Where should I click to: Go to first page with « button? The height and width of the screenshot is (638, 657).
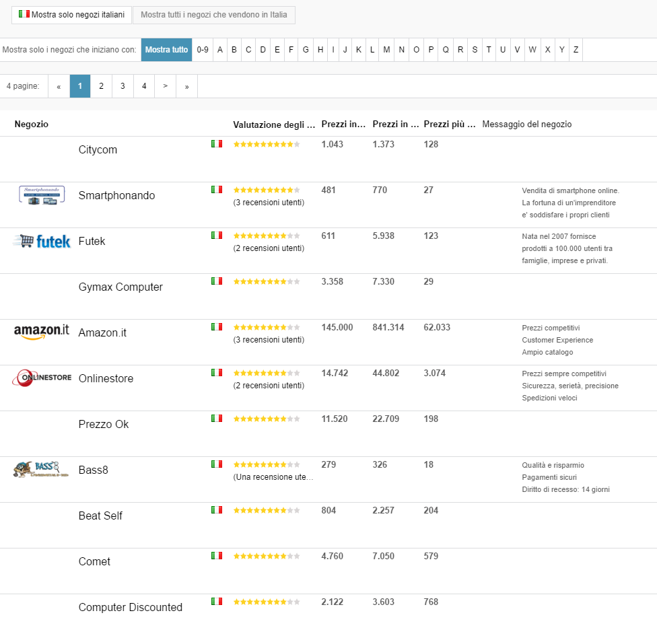click(59, 86)
